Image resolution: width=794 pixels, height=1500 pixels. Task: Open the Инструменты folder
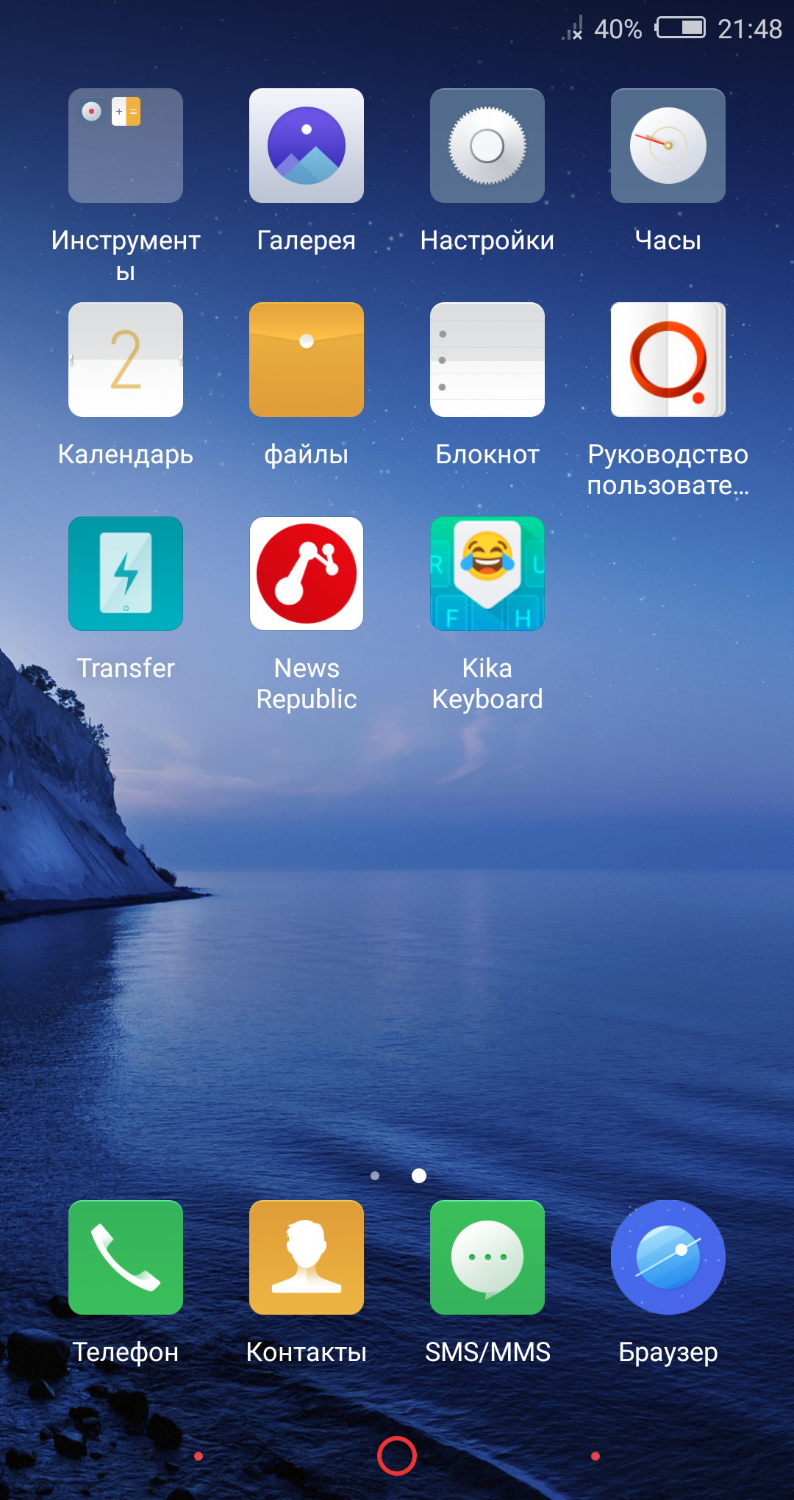point(126,146)
